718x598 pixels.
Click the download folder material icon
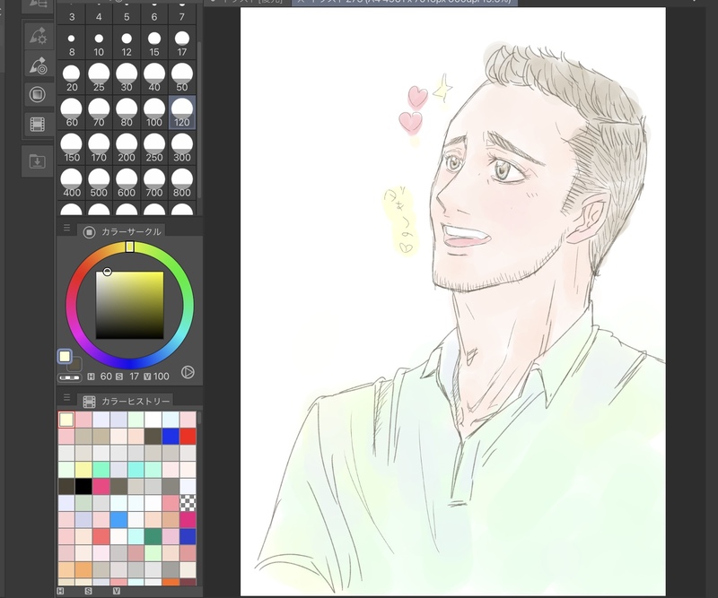click(38, 161)
